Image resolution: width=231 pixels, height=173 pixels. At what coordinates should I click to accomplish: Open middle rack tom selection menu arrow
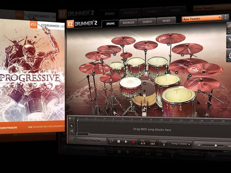point(136,68)
